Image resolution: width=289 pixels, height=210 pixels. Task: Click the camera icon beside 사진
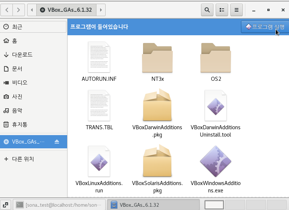pyautogui.click(x=6, y=97)
